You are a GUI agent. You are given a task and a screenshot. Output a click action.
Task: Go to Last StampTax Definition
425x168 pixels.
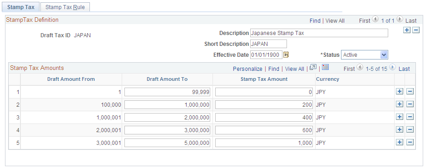(411, 20)
